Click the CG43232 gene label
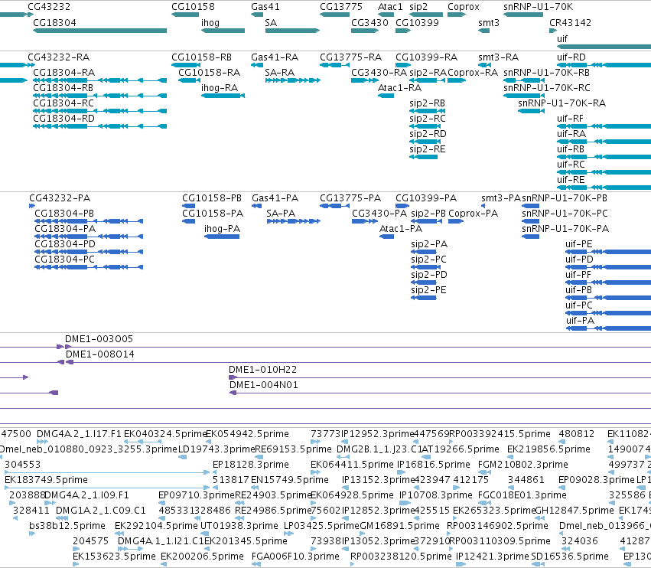Image resolution: width=651 pixels, height=568 pixels. click(x=49, y=7)
